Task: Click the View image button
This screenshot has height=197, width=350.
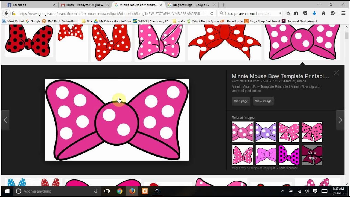Action: (x=263, y=101)
